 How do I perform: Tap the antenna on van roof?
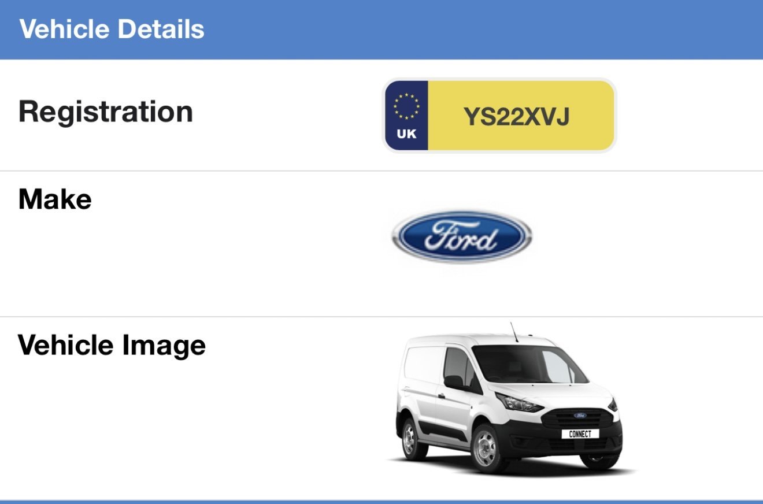point(514,331)
